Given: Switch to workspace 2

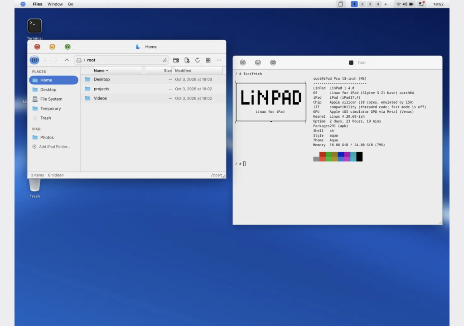Looking at the screenshot, I should point(362,4).
